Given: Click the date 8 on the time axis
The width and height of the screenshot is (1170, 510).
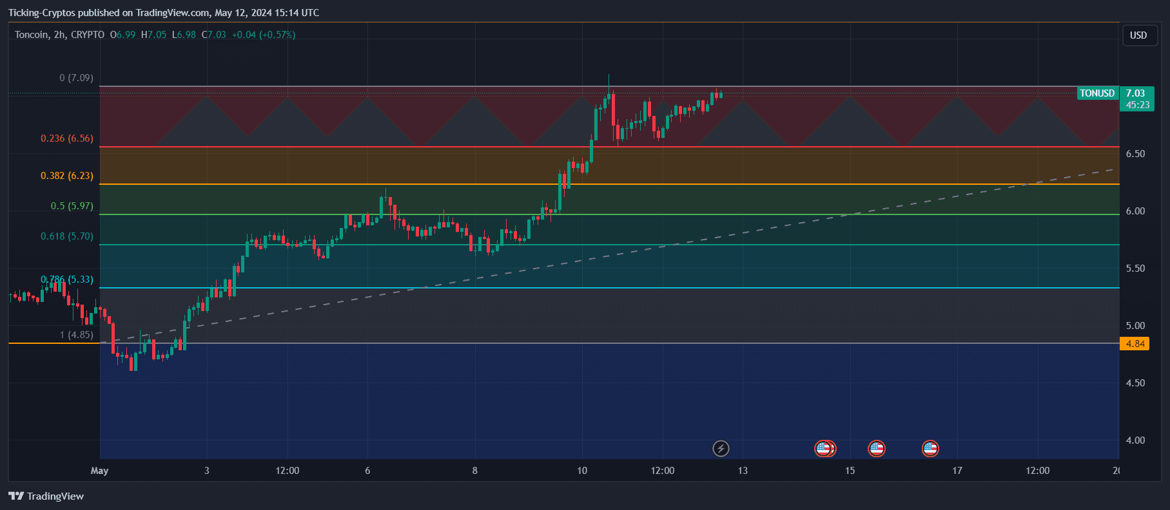Looking at the screenshot, I should (475, 471).
